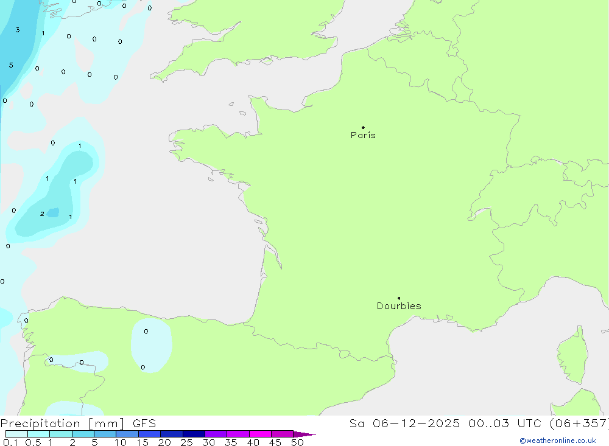Click the legend value label '0.5'
This screenshot has height=446, width=609.
pyautogui.click(x=33, y=442)
